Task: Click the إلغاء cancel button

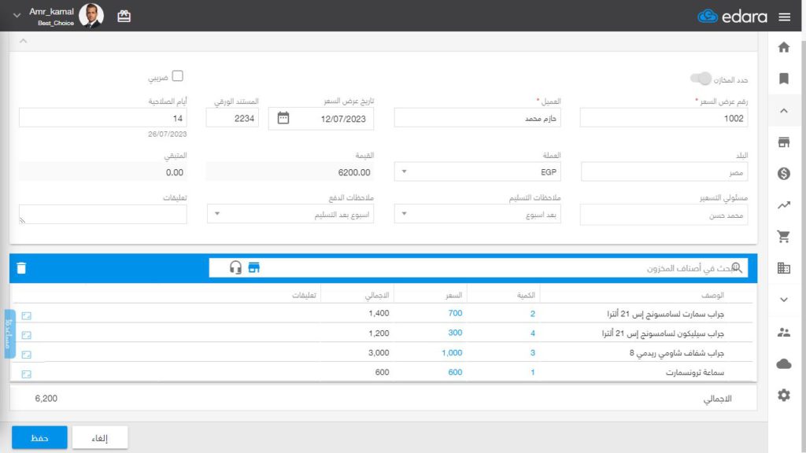Action: (100, 437)
